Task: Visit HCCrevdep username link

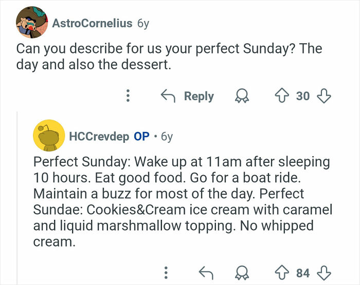Action: point(99,137)
